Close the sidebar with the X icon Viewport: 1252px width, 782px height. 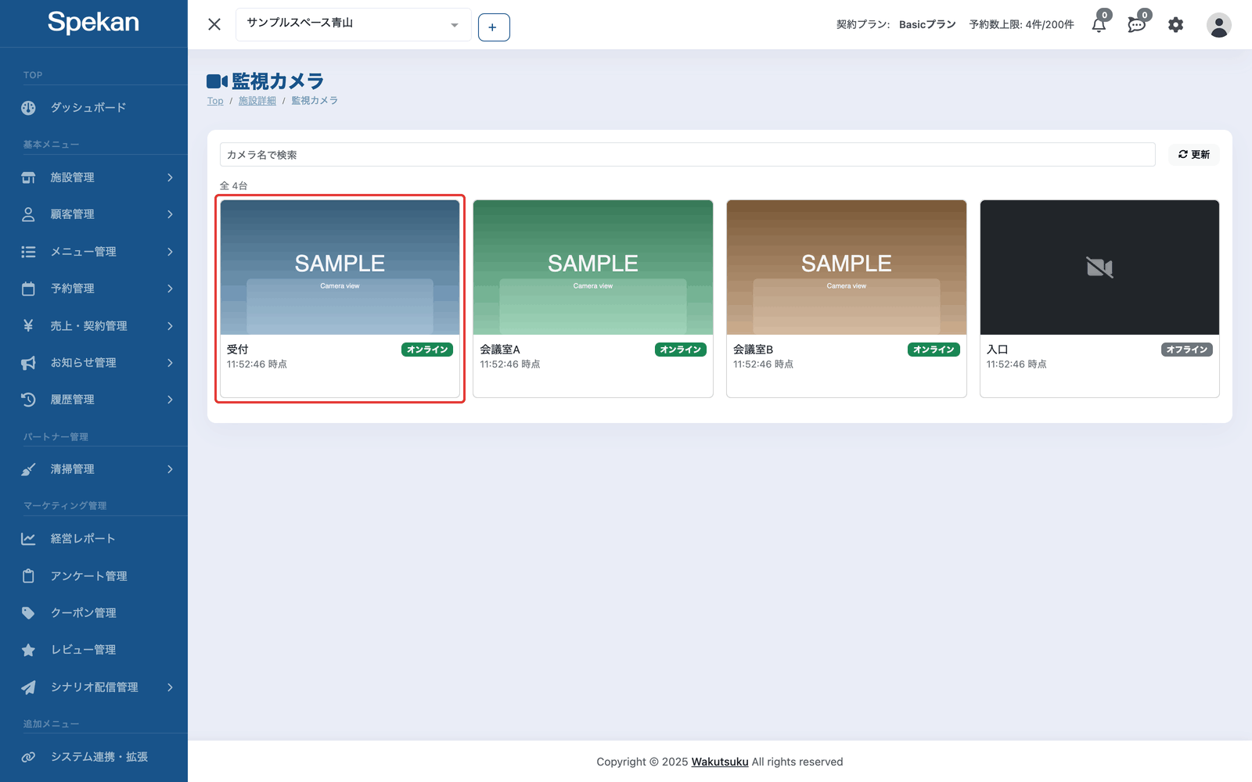point(214,24)
